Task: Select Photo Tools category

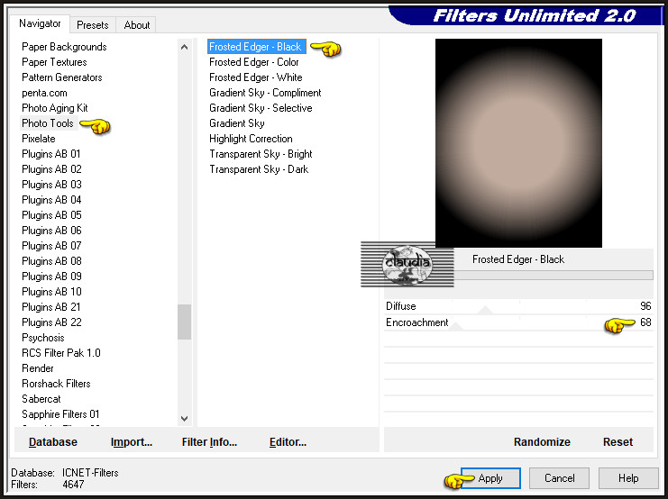Action: (48, 123)
